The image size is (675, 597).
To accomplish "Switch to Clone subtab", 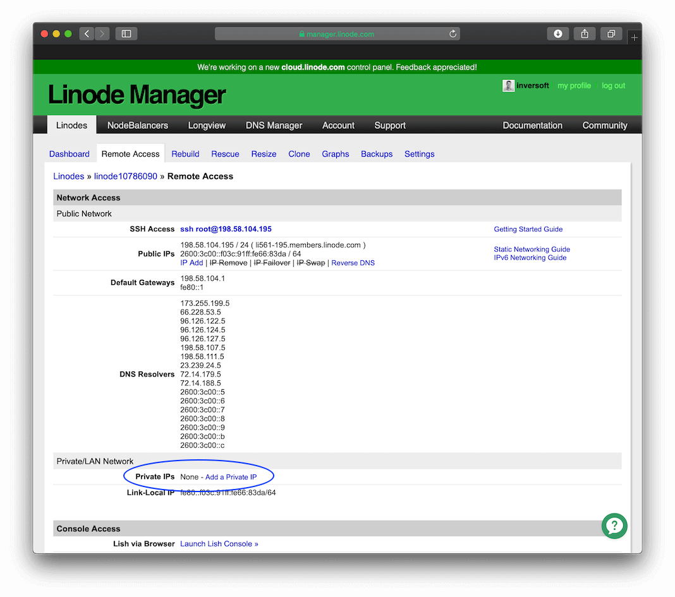I will [x=299, y=154].
